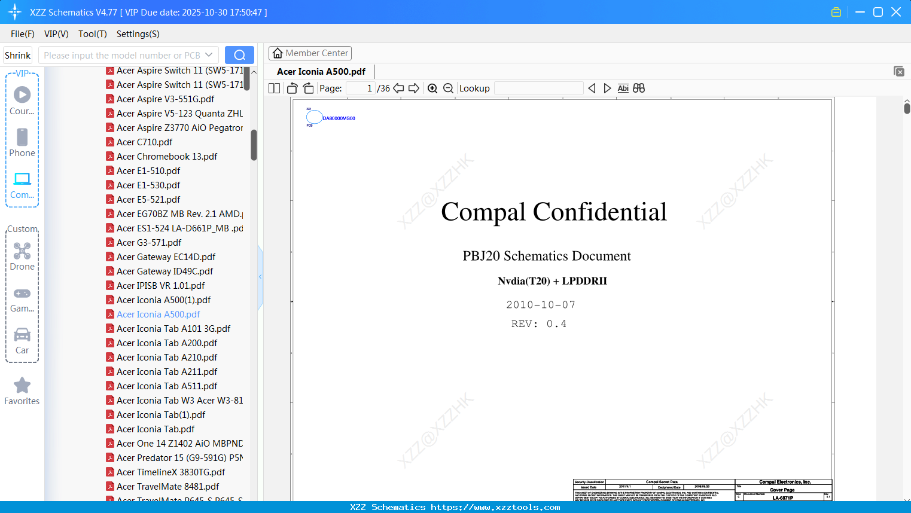
Task: Toggle the two-page layout view
Action: 275,88
